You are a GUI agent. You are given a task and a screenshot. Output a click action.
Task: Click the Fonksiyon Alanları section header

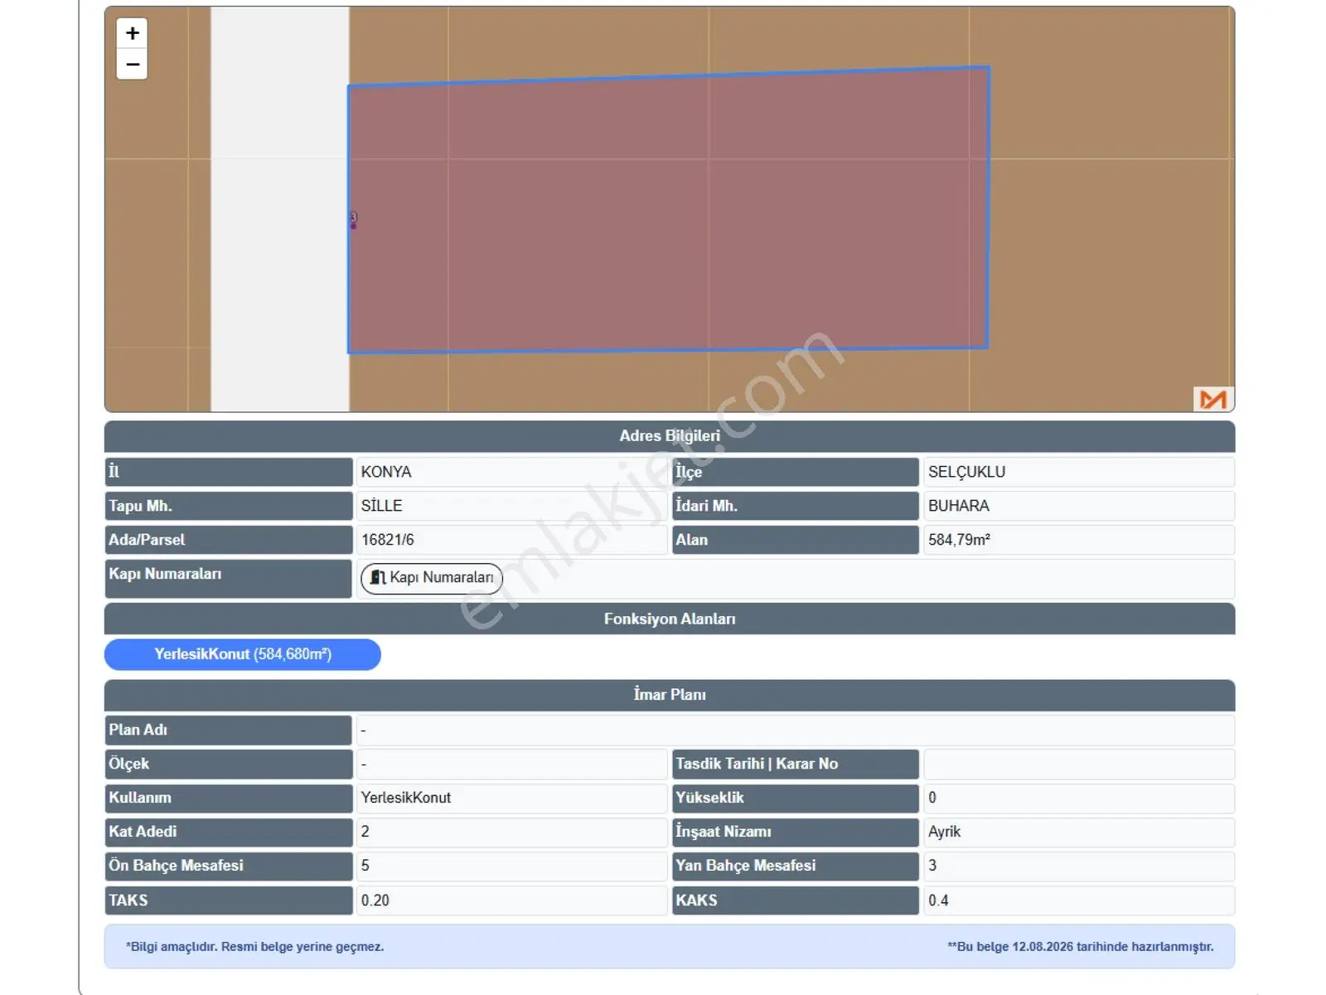(x=670, y=619)
